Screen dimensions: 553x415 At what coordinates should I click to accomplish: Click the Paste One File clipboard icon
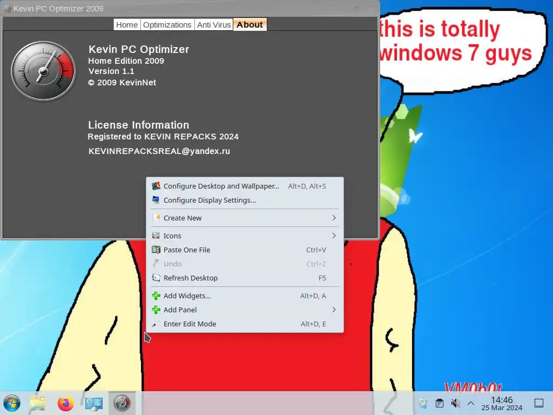(x=156, y=250)
